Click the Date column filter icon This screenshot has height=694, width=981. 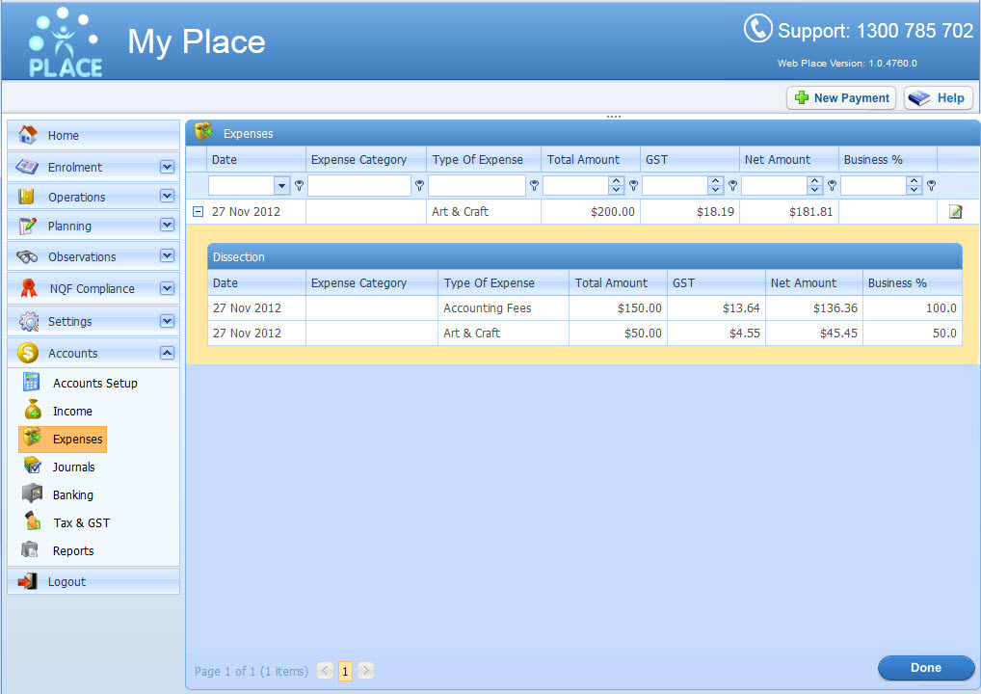click(299, 186)
